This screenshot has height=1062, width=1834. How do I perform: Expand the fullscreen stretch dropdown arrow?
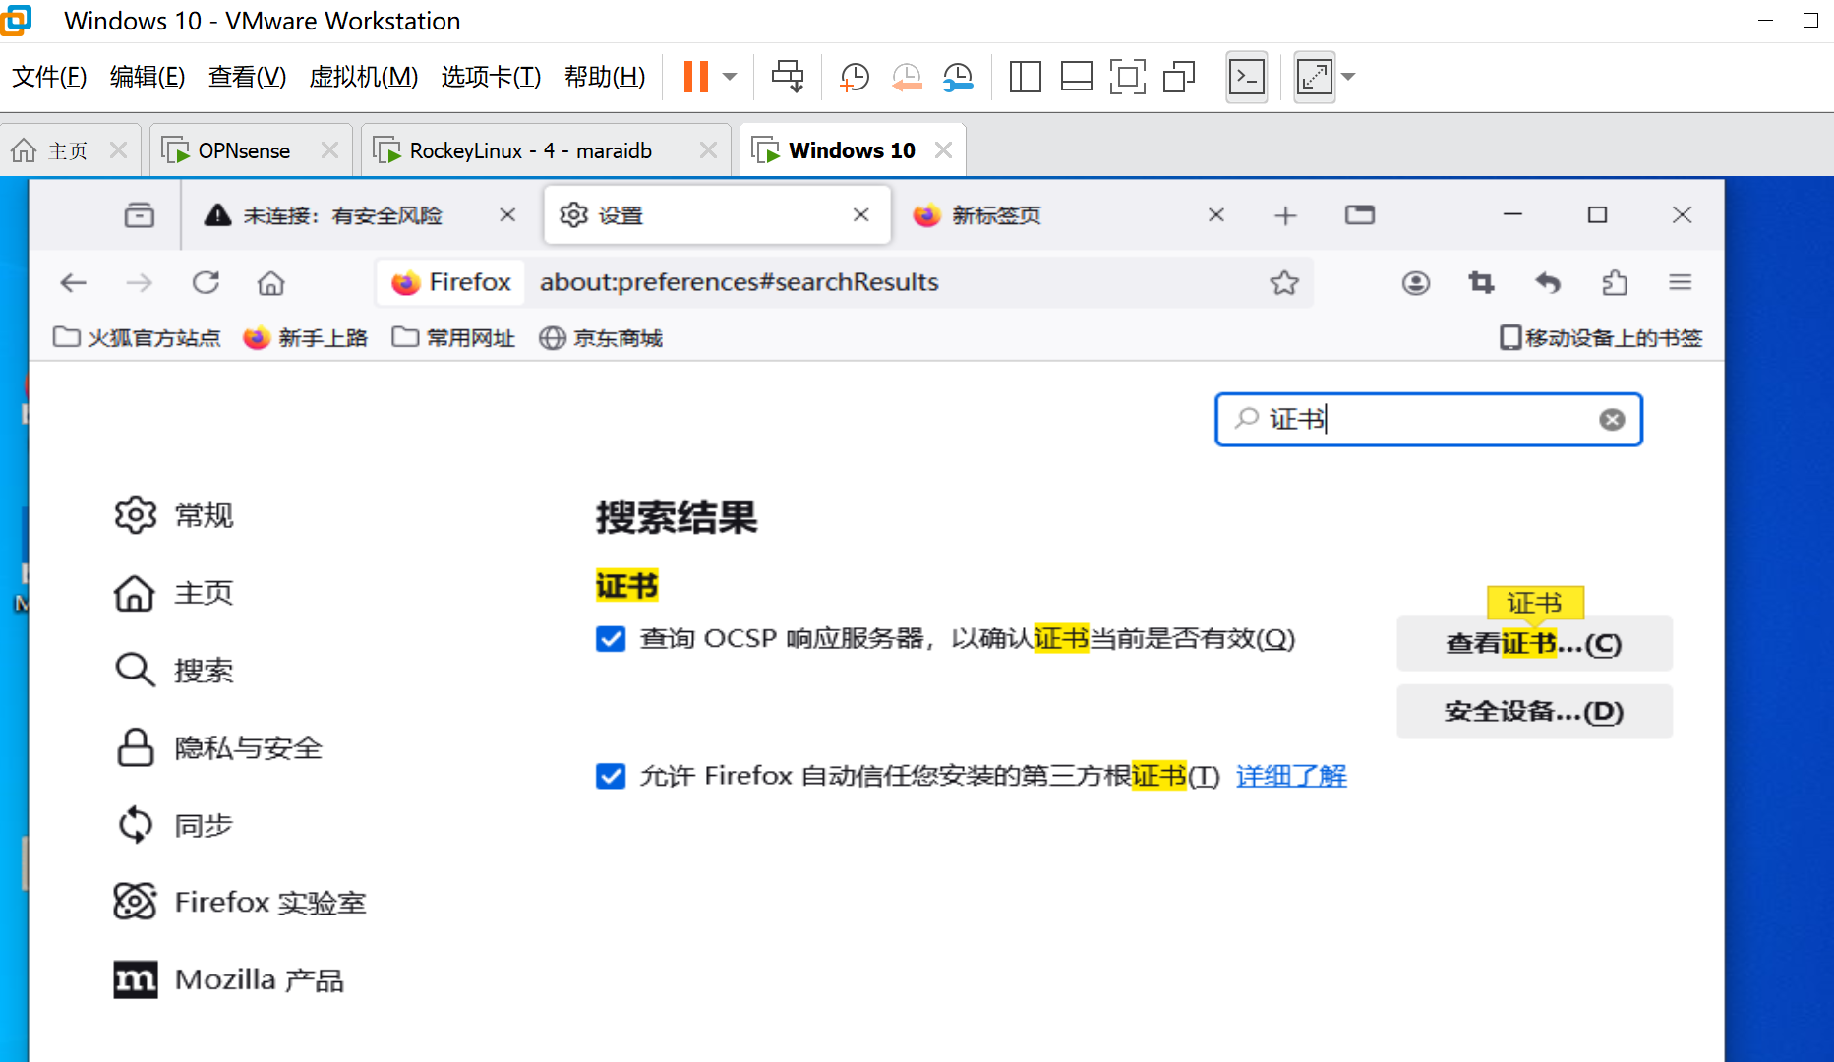(1348, 77)
